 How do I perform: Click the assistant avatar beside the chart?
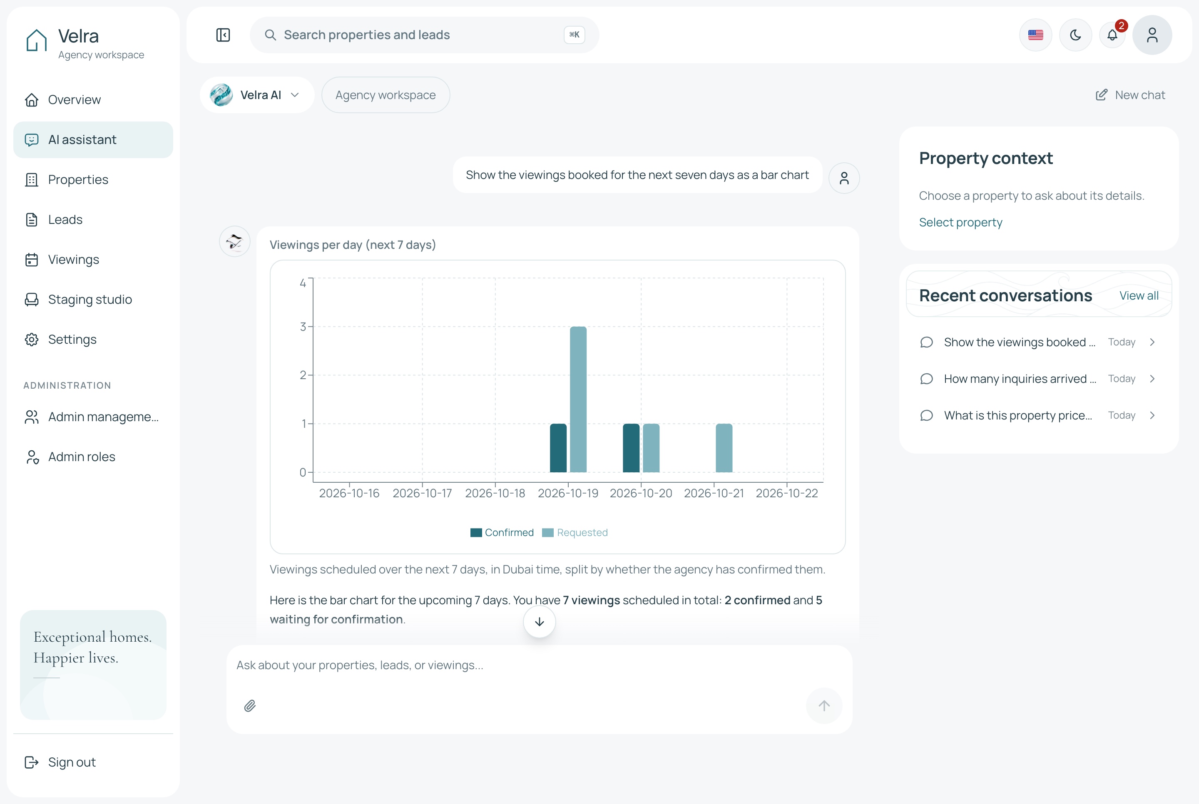(235, 241)
